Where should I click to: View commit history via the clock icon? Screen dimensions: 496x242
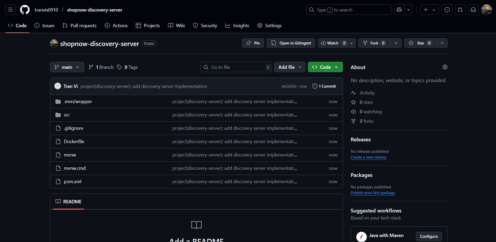(314, 86)
